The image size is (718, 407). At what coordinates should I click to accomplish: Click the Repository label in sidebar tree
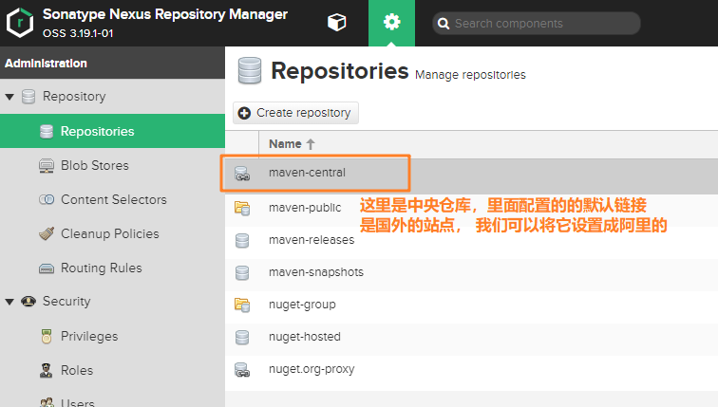[x=74, y=97]
